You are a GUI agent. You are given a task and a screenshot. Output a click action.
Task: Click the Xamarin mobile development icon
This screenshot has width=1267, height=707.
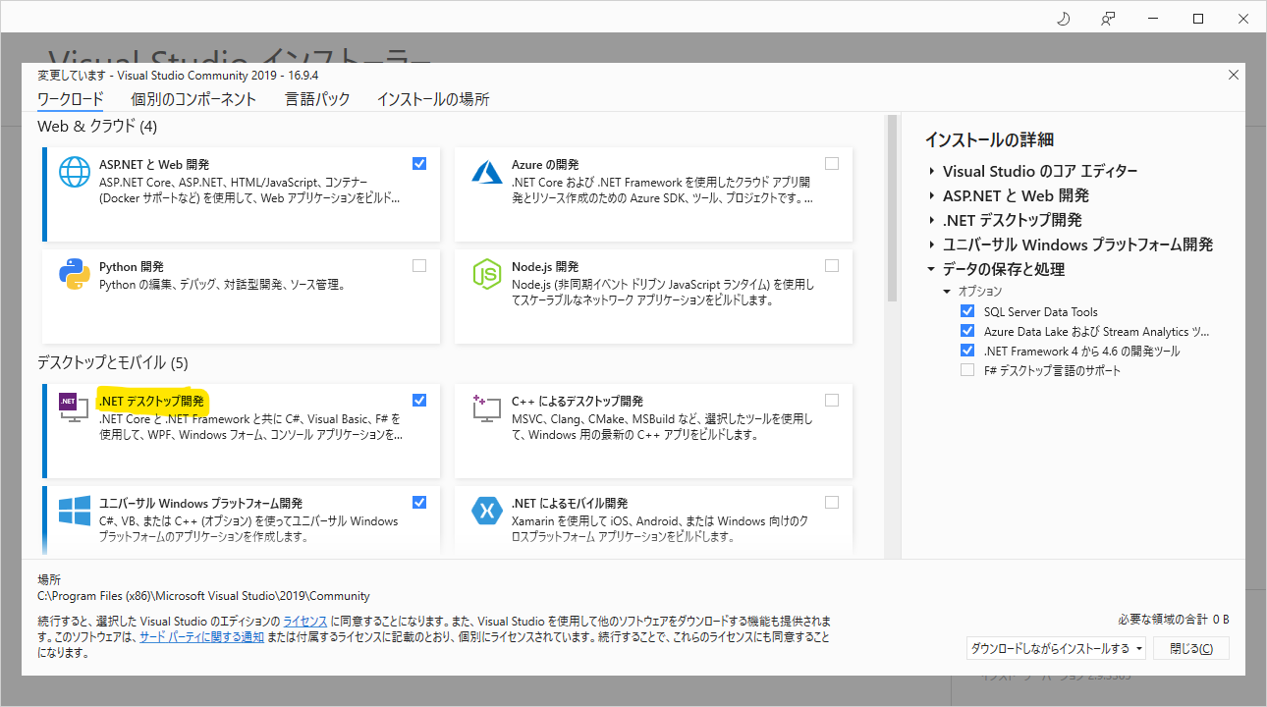tap(487, 511)
